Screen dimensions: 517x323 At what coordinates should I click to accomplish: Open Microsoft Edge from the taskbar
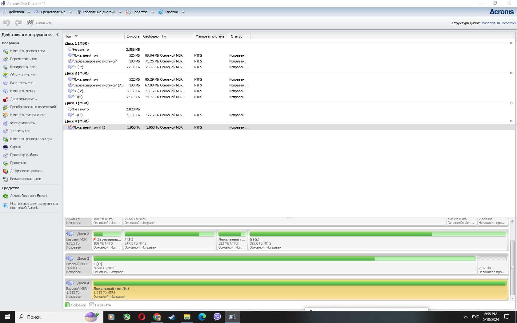click(x=202, y=317)
